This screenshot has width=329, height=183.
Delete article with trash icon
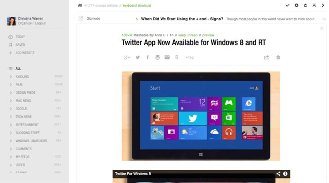coord(278,57)
